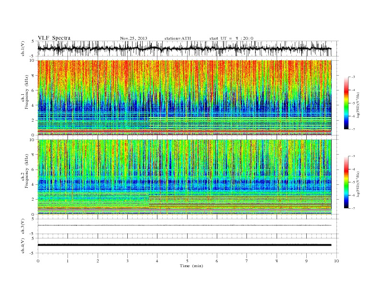Click the "2" kHz tick on ch.1 spectrogram axis

click(33, 120)
